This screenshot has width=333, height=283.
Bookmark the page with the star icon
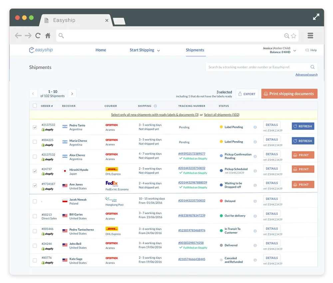point(293,36)
